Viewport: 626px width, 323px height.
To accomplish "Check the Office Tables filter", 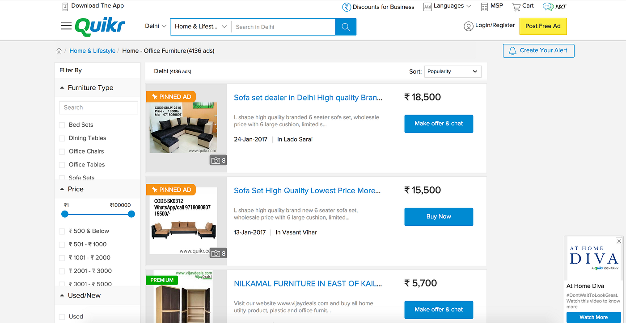I will pyautogui.click(x=62, y=165).
